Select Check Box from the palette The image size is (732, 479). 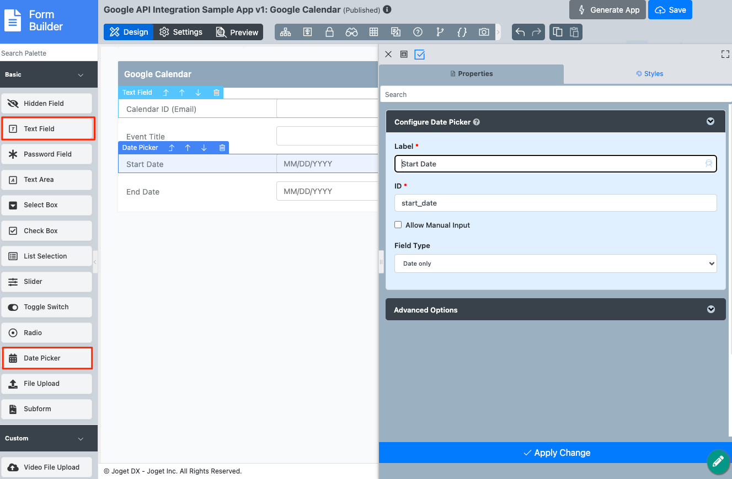pos(47,231)
